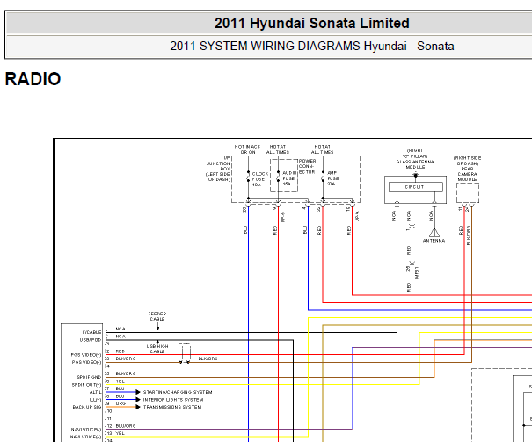Click 'RED' wire color at pin 2

pyautogui.click(x=120, y=351)
